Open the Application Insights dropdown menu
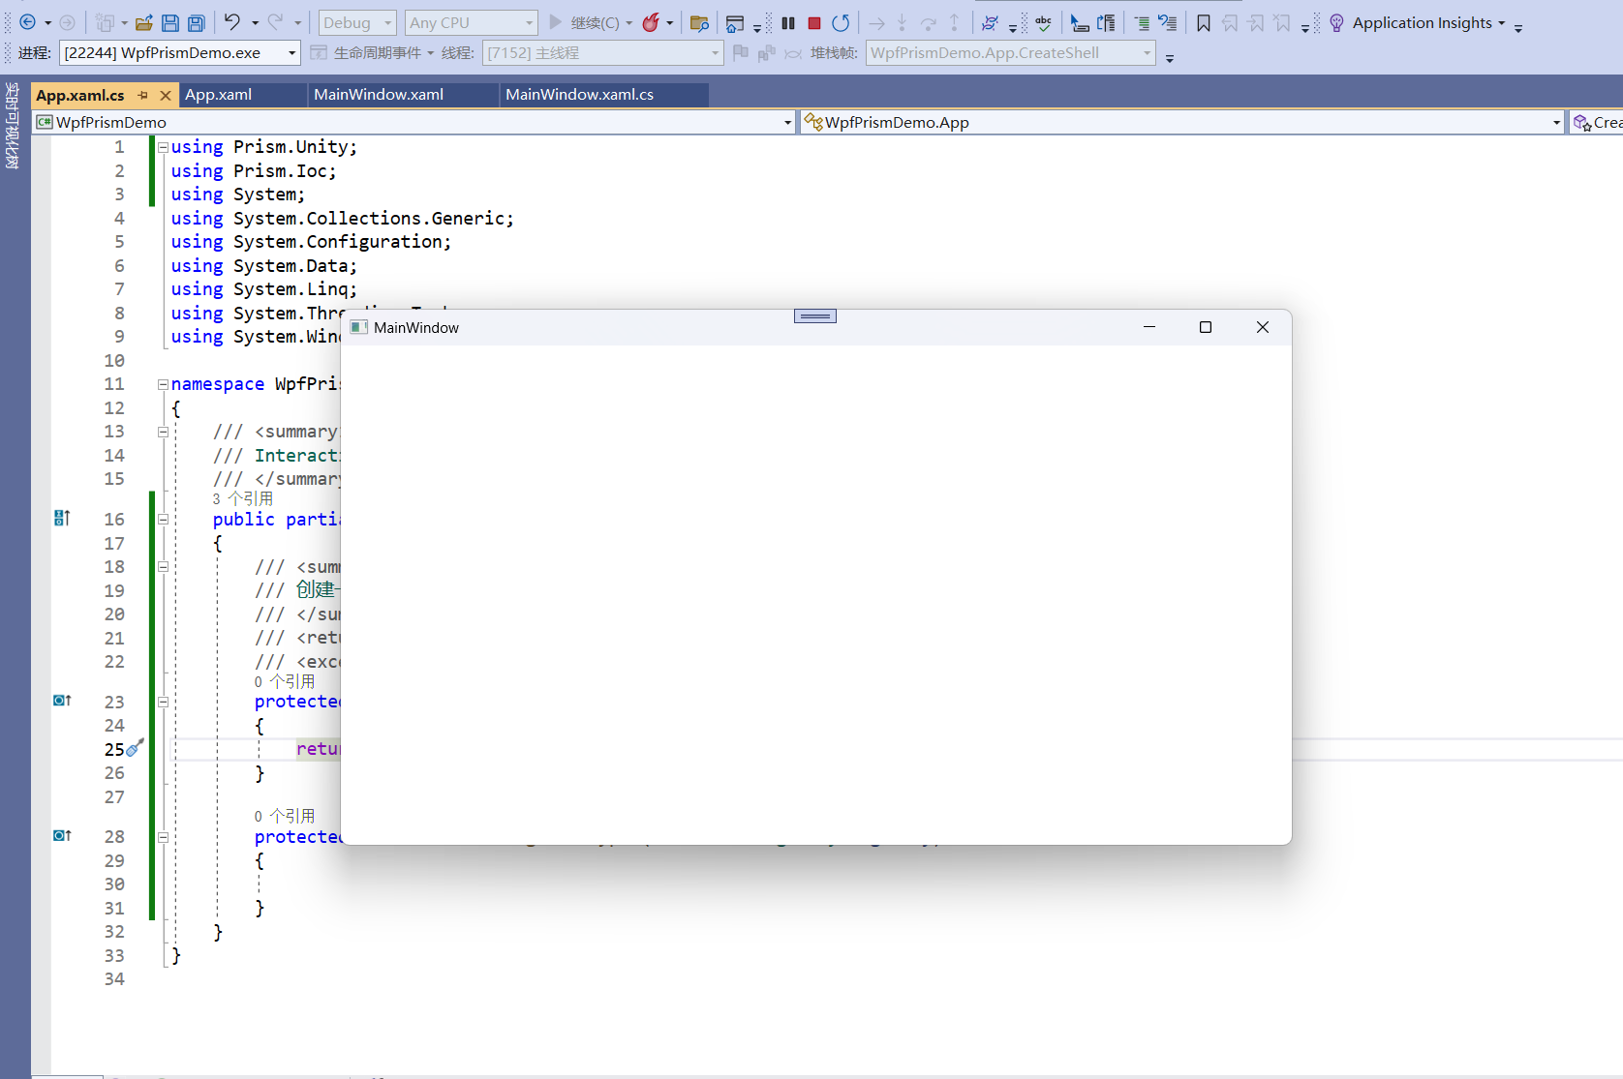Image resolution: width=1623 pixels, height=1079 pixels. [1502, 23]
